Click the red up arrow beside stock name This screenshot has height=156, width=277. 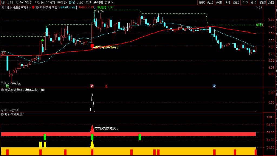point(33,7)
